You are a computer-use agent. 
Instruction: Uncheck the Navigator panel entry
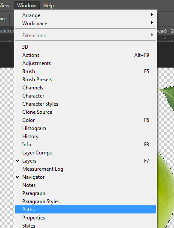click(x=86, y=177)
